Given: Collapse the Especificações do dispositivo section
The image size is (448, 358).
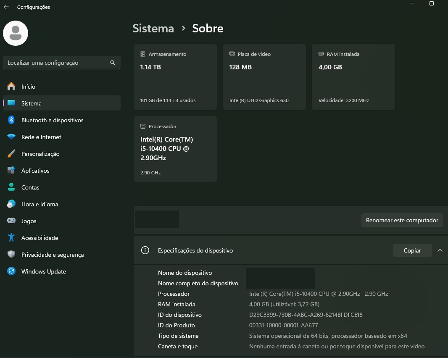Looking at the screenshot, I should (440, 250).
